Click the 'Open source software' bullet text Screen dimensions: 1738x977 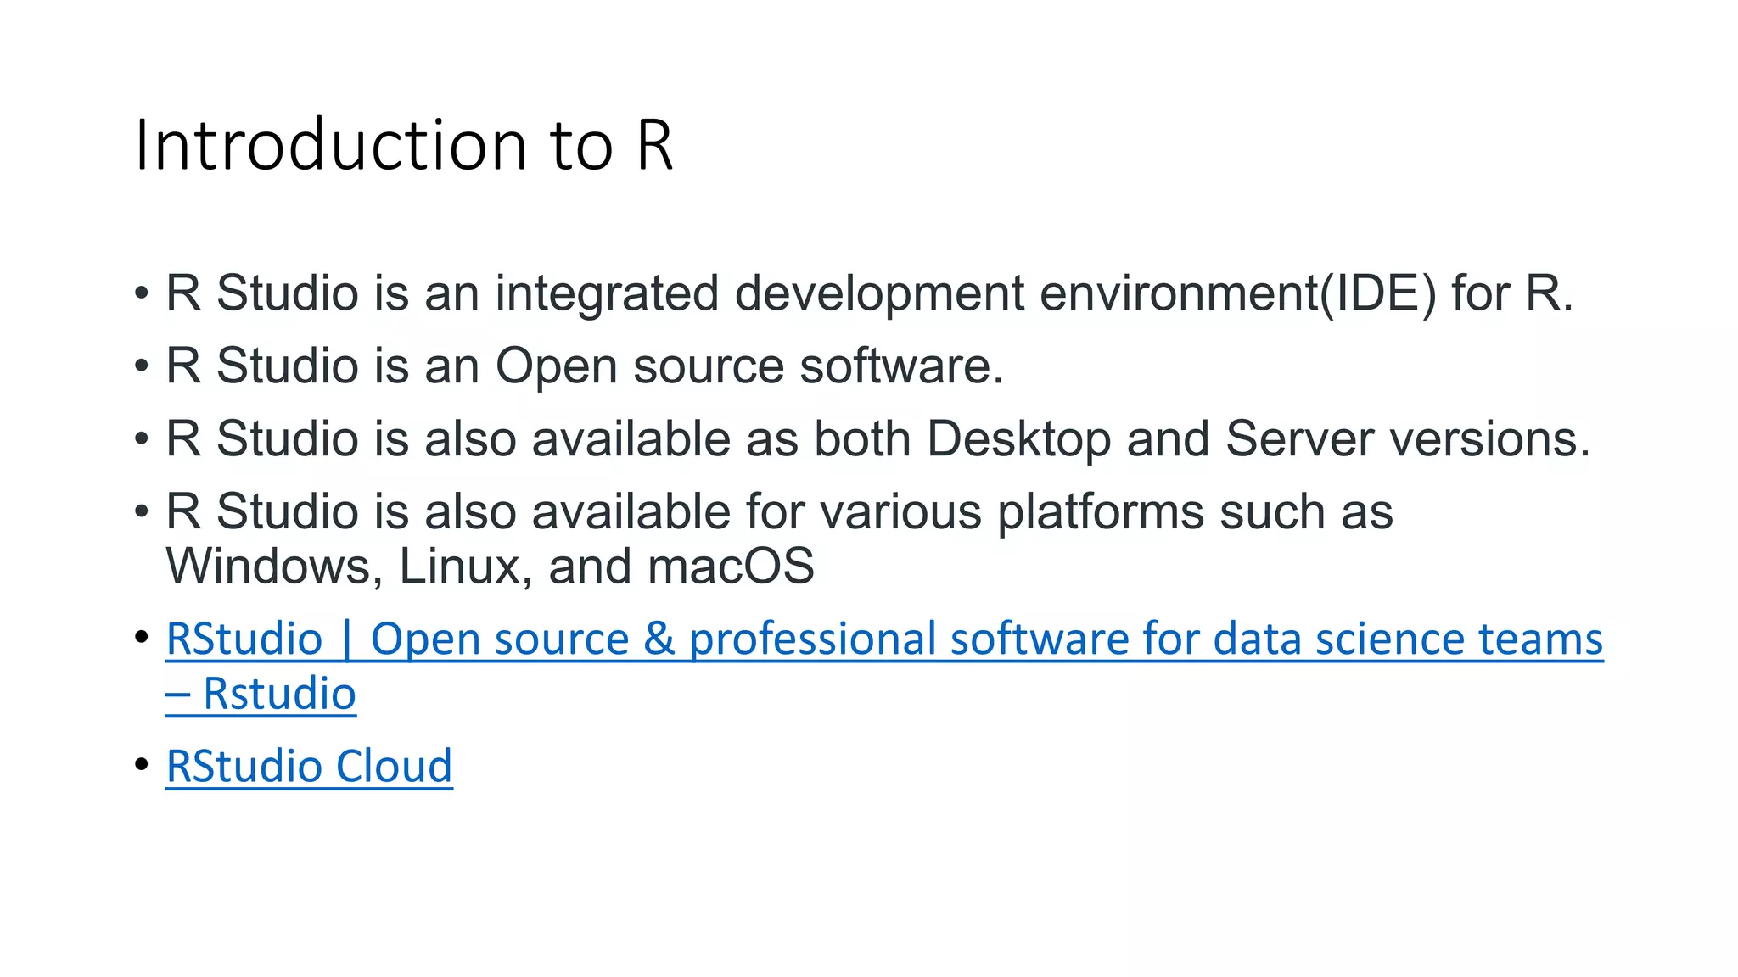coord(584,366)
